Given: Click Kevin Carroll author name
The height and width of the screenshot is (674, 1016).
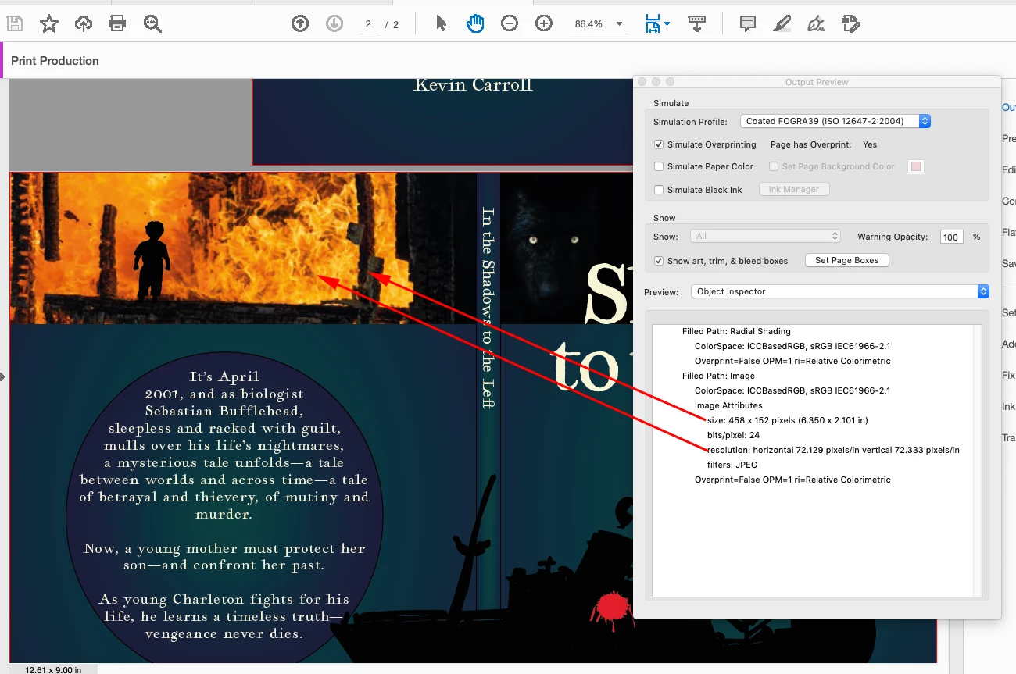Looking at the screenshot, I should (x=473, y=84).
